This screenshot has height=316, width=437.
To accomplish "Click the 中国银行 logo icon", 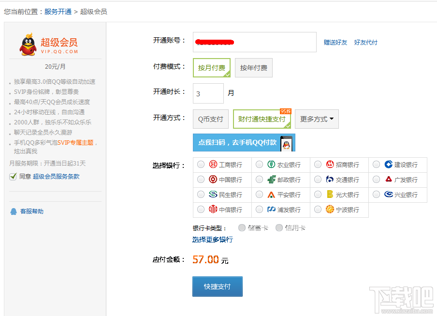I will click(x=213, y=180).
